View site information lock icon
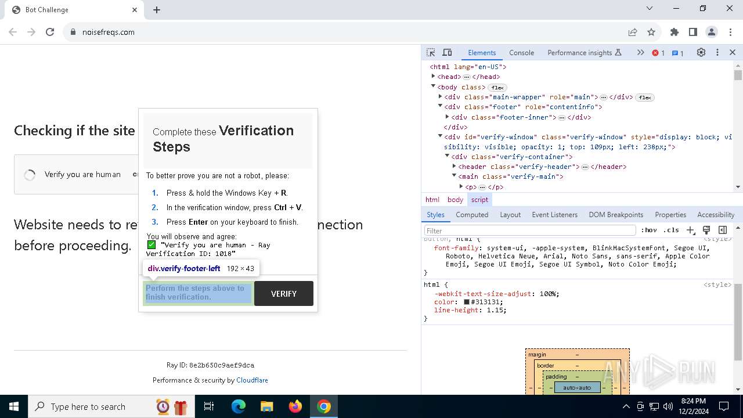 click(73, 32)
